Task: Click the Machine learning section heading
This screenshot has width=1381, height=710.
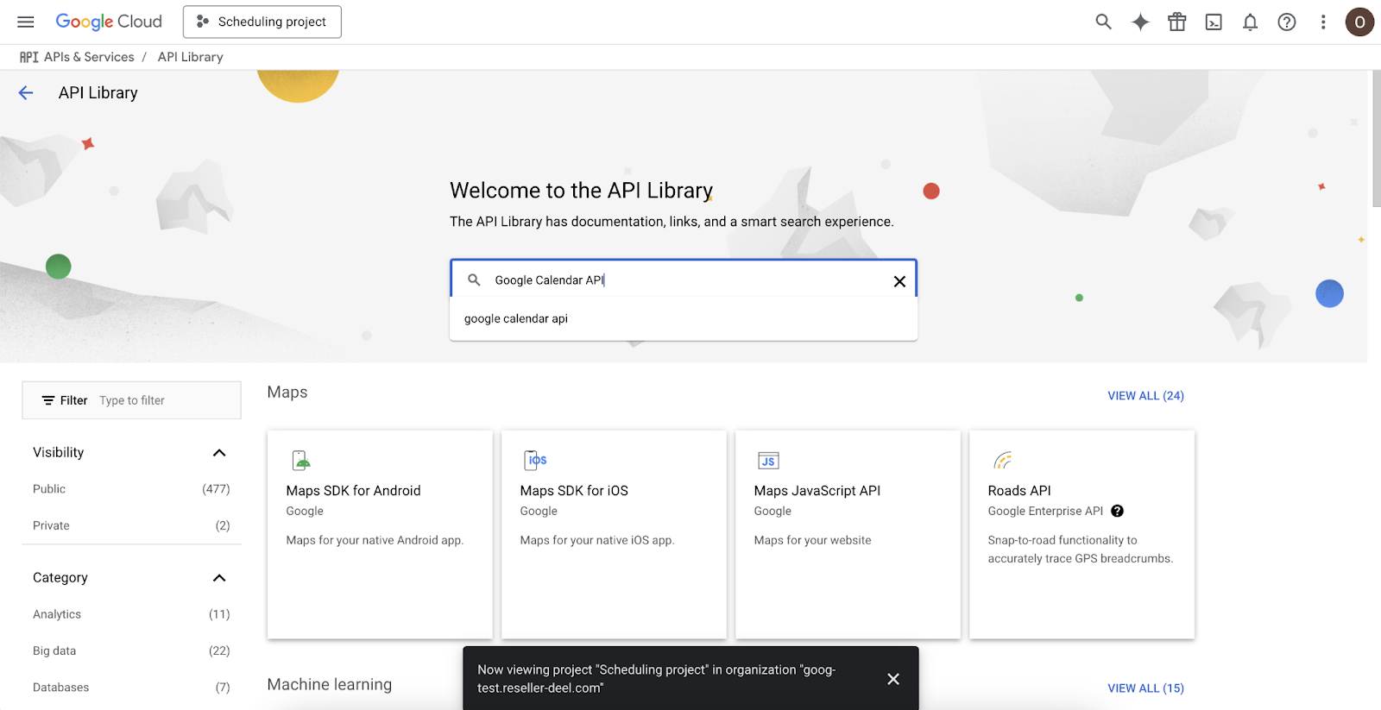Action: pyautogui.click(x=330, y=685)
